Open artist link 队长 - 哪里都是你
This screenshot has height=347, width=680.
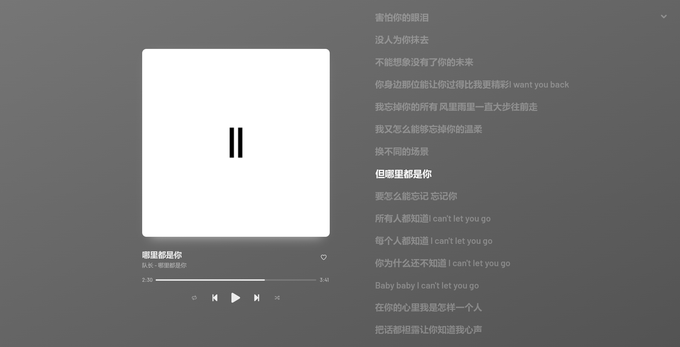pyautogui.click(x=164, y=265)
